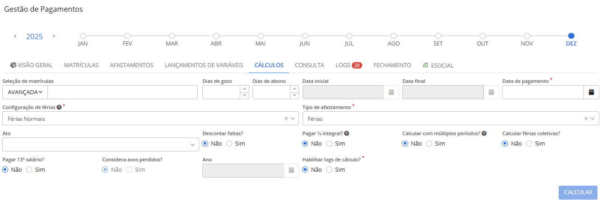This screenshot has width=602, height=201.
Task: Click the 2025 year label
Action: click(34, 37)
